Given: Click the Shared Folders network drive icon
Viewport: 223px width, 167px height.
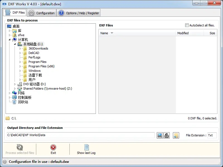Looking at the screenshot, I should pos(20,89).
